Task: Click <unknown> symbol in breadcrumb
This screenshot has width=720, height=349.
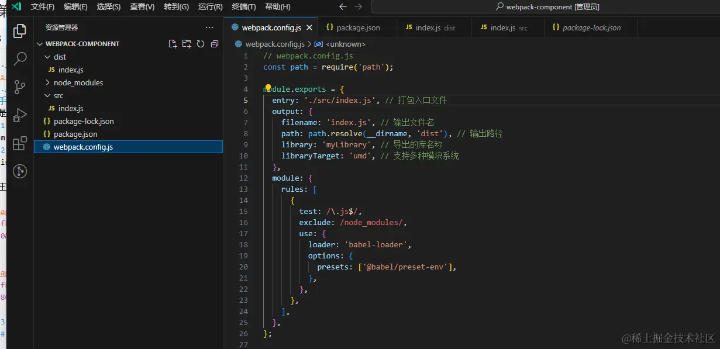Action: coord(345,44)
